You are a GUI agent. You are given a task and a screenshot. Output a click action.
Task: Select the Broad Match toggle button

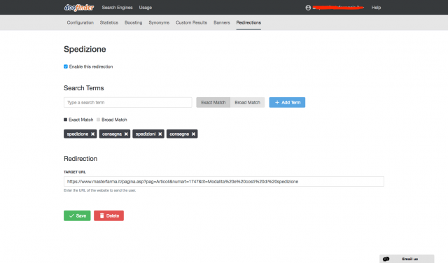click(x=247, y=103)
